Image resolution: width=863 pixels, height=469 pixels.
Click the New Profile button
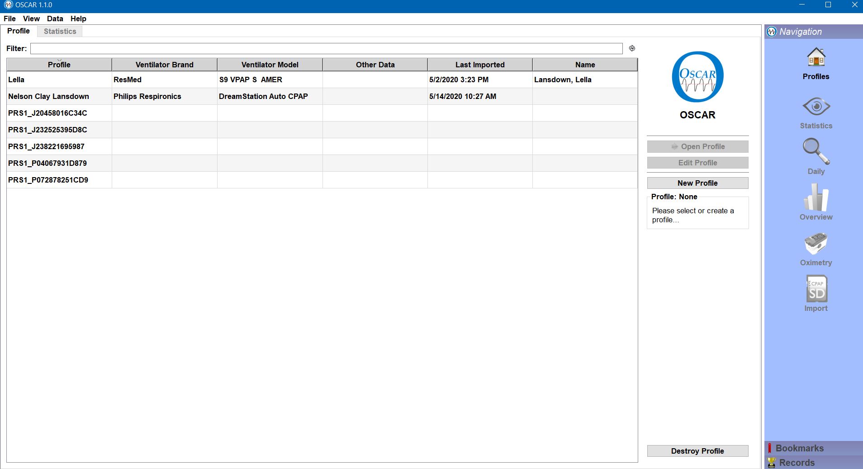pyautogui.click(x=697, y=183)
